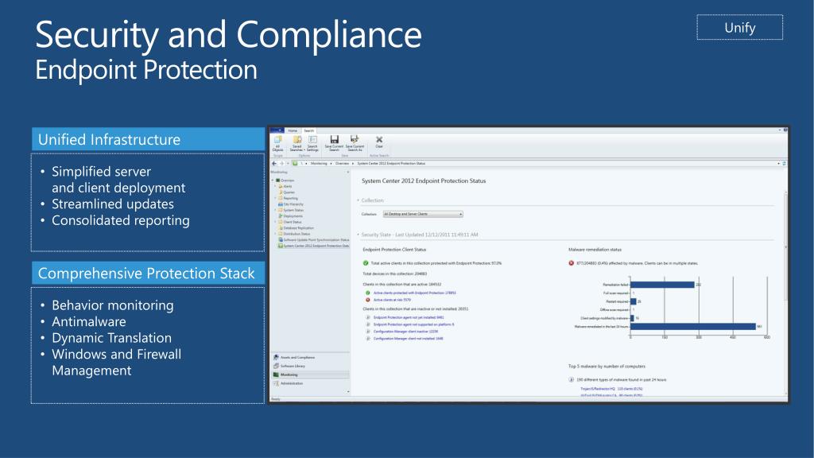Click the Administration workspace icon
The height and width of the screenshot is (458, 814).
point(276,383)
